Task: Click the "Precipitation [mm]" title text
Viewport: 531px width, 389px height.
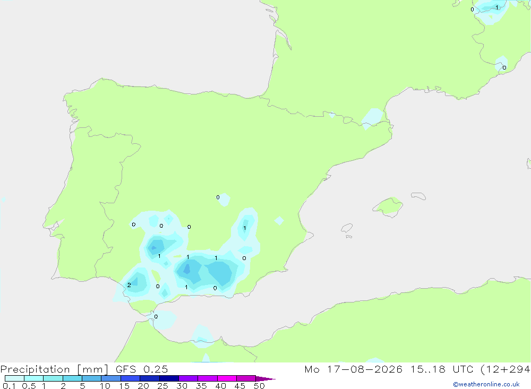Action: pos(54,369)
